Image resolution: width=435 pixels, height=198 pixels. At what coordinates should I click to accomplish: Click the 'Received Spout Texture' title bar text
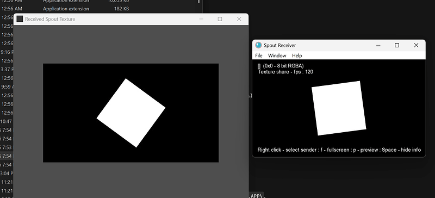[x=50, y=19]
